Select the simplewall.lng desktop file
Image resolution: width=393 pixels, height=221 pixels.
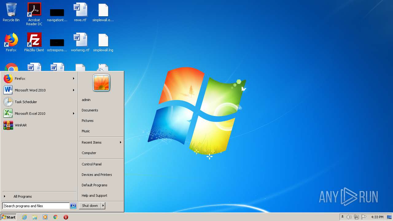[103, 43]
